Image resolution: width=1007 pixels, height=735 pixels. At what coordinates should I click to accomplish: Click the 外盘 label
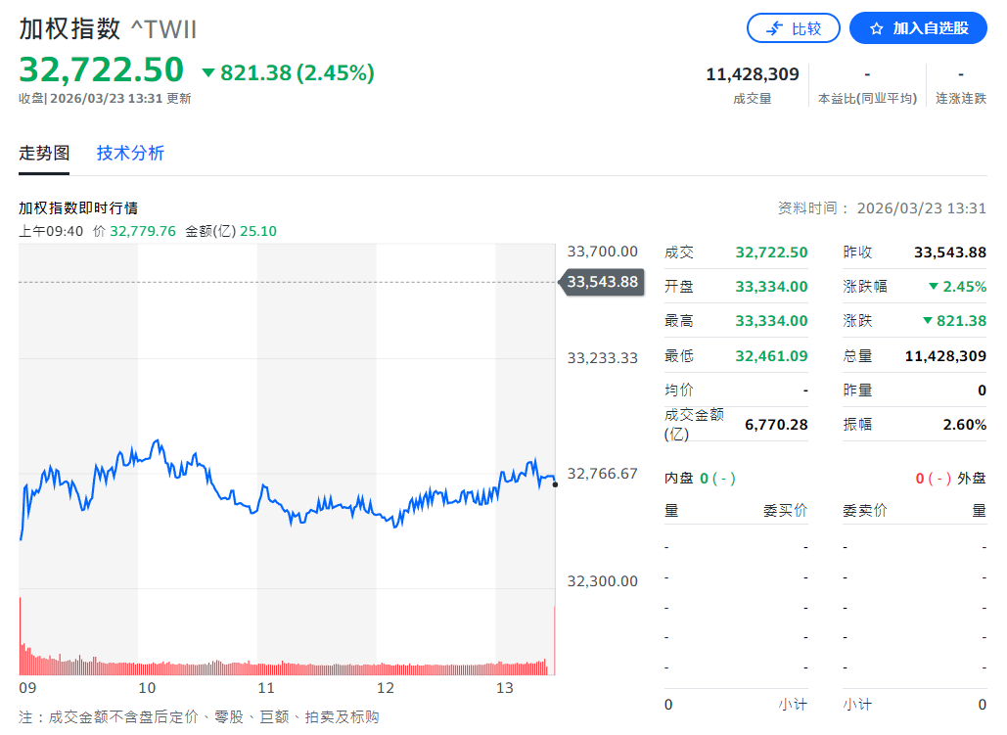pyautogui.click(x=972, y=479)
